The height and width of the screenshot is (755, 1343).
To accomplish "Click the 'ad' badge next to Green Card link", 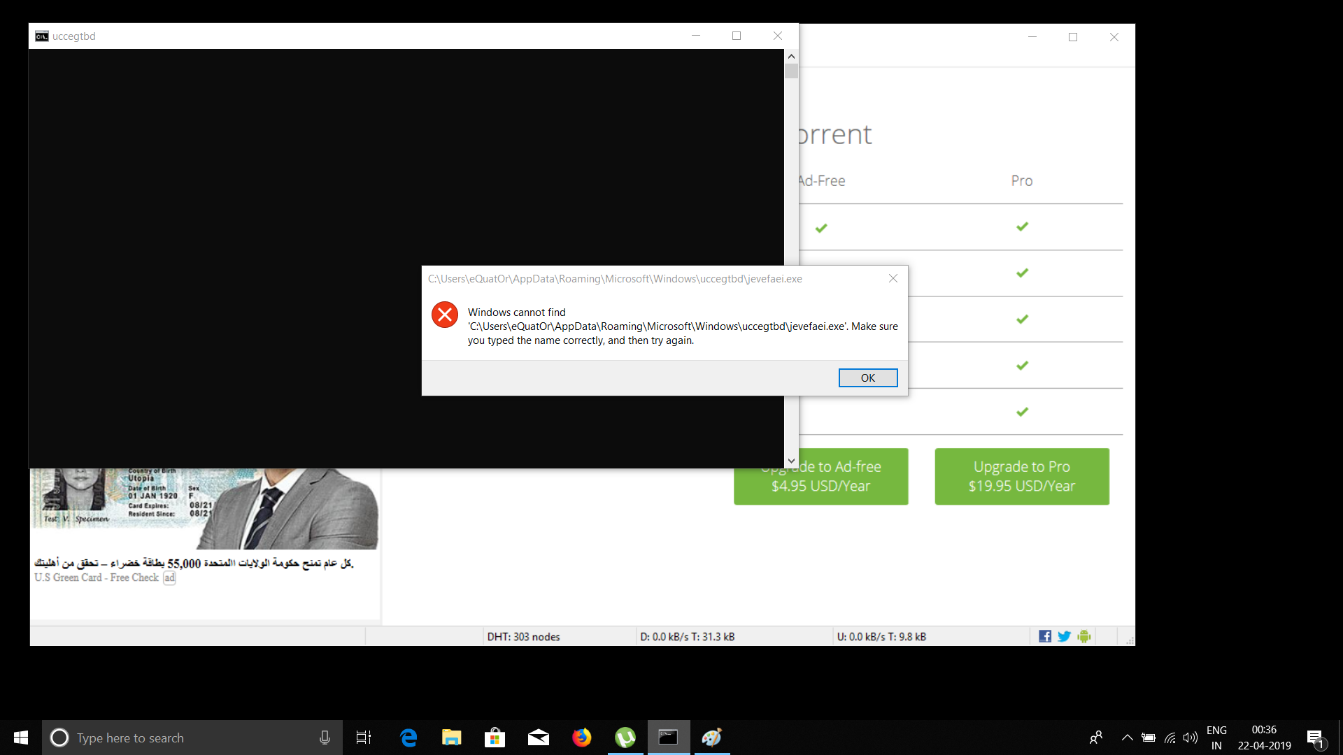I will [169, 577].
